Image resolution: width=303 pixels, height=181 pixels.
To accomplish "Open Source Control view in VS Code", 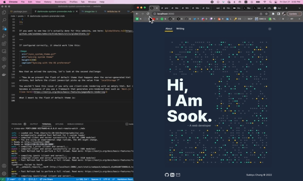I will pos(4,28).
